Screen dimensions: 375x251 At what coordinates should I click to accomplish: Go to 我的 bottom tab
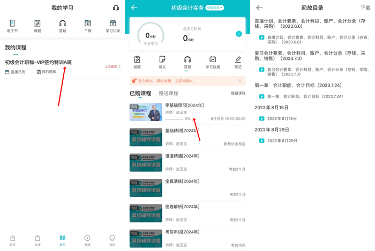pyautogui.click(x=112, y=240)
